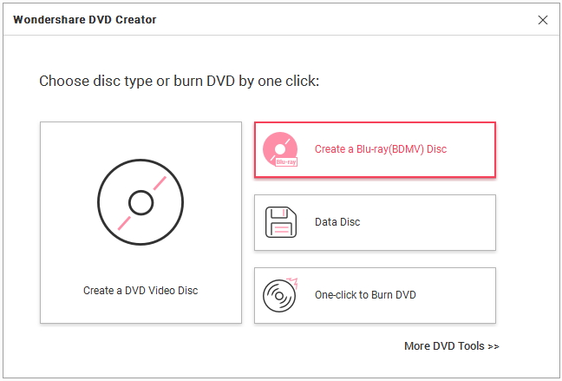The height and width of the screenshot is (381, 562).
Task: Select the 'Create a DVD Video Disc' label
Action: coord(140,291)
